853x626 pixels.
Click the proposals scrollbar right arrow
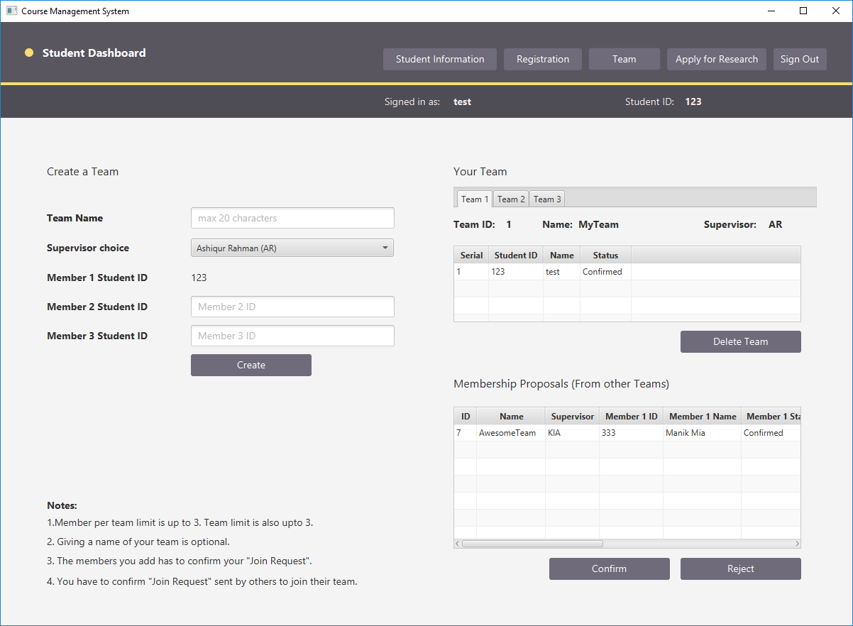pyautogui.click(x=797, y=544)
